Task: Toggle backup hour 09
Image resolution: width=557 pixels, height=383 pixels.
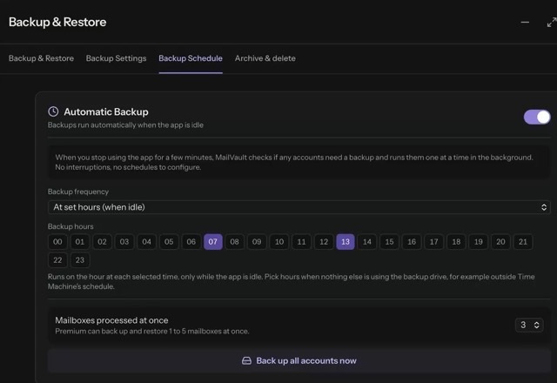Action: coord(257,242)
